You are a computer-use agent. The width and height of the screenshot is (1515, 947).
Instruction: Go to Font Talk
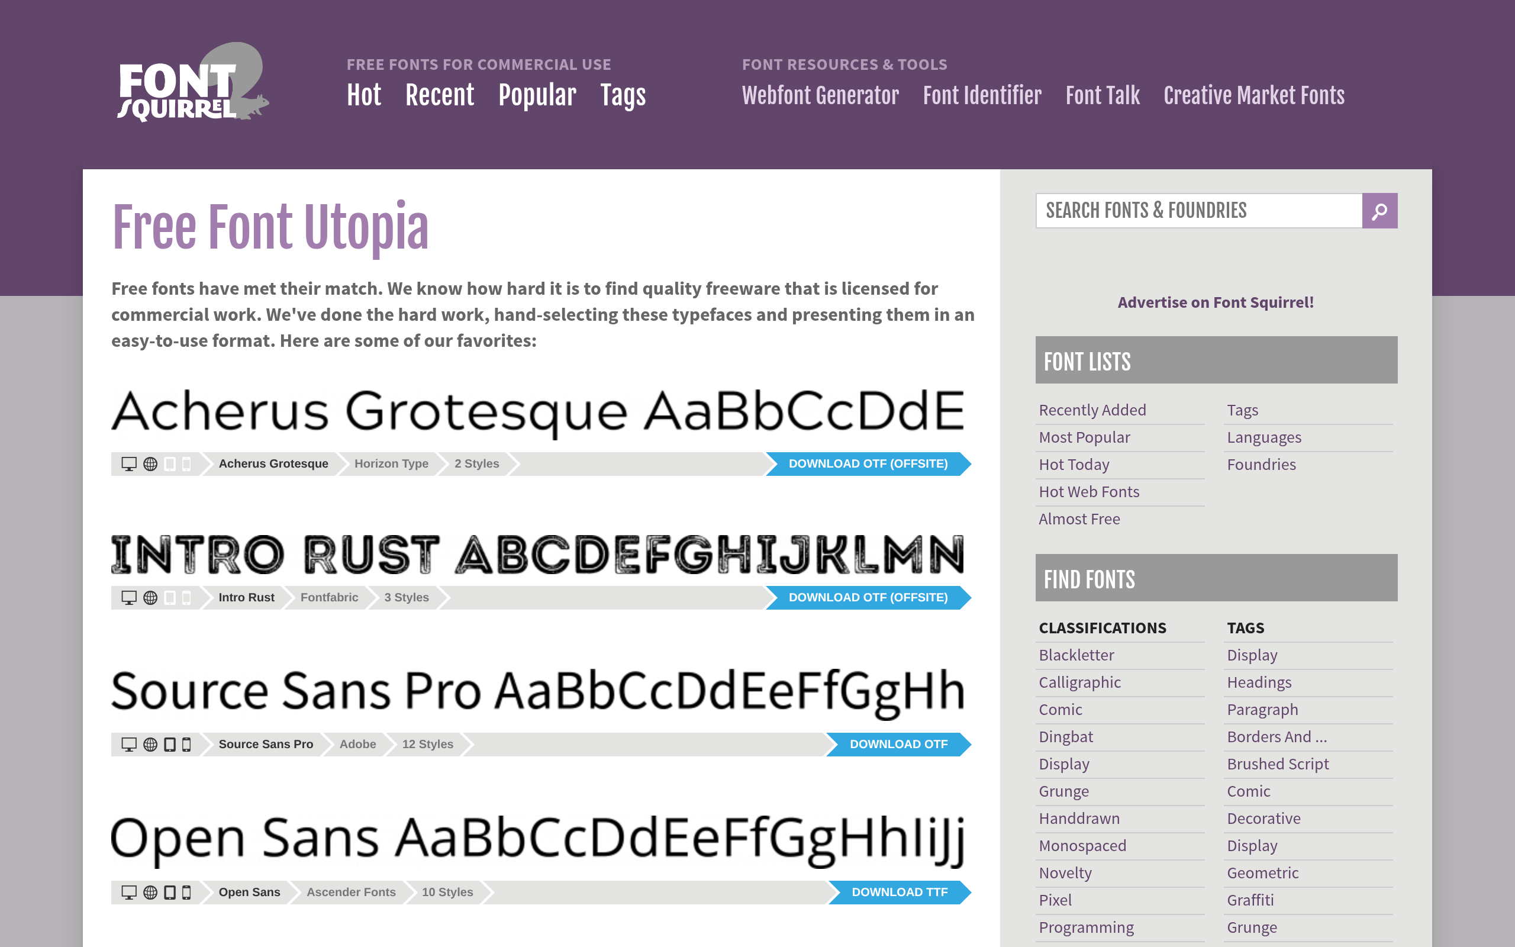(1103, 95)
